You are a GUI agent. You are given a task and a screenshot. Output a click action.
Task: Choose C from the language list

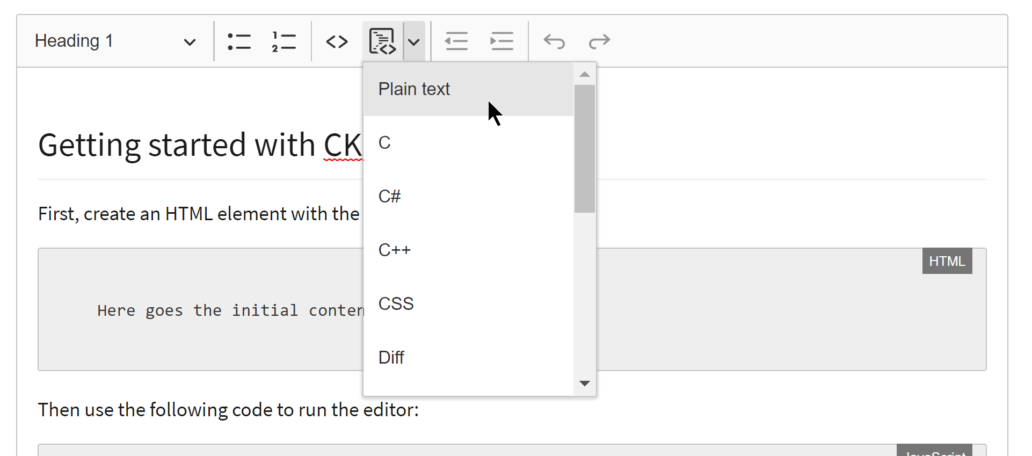(x=469, y=143)
